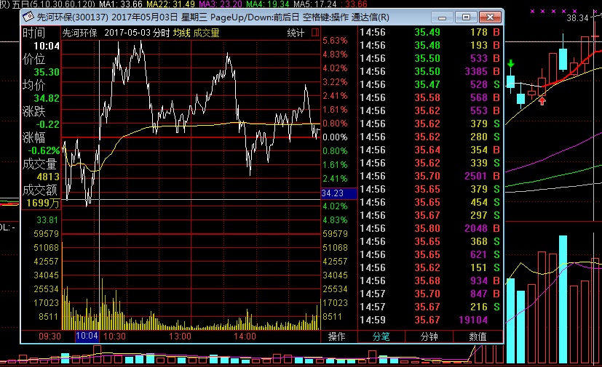
Task: Click the MA4: 19.34 indicator in background
Action: point(268,4)
